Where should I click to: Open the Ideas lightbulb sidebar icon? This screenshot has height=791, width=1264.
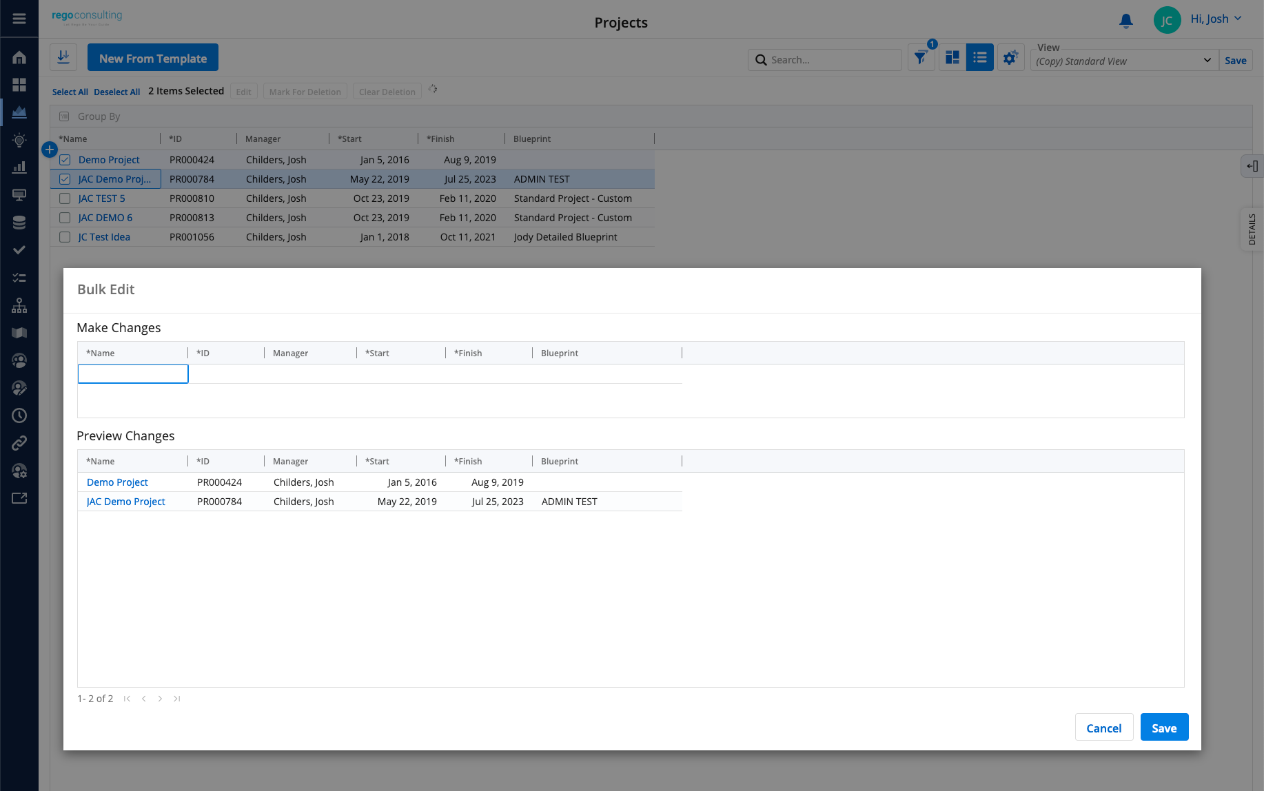pos(19,140)
